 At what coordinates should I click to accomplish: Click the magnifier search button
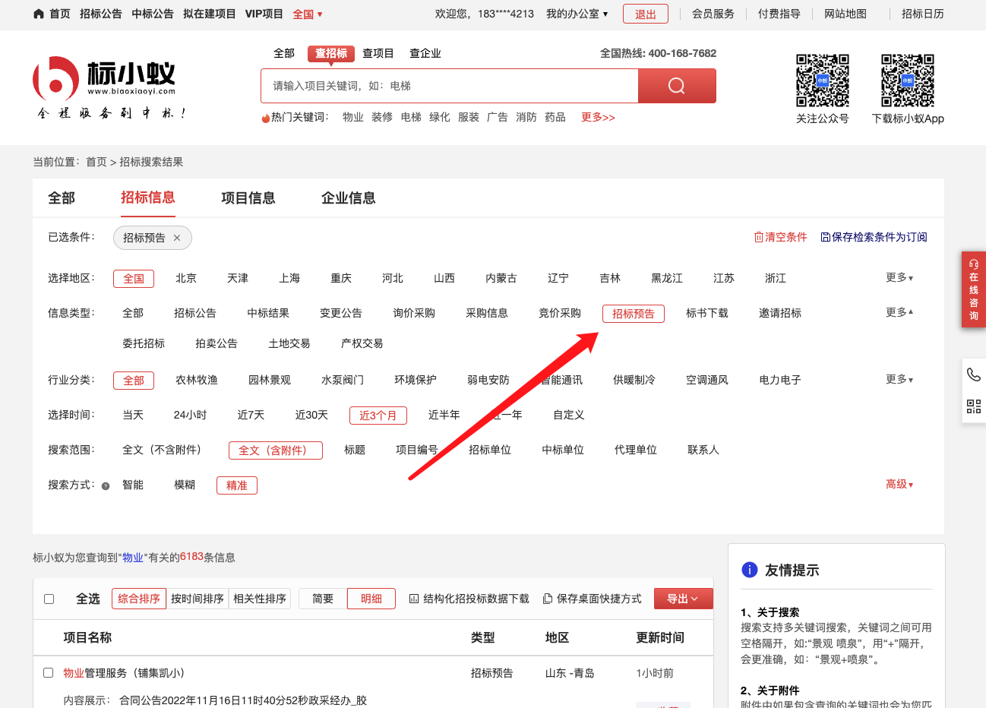[676, 86]
